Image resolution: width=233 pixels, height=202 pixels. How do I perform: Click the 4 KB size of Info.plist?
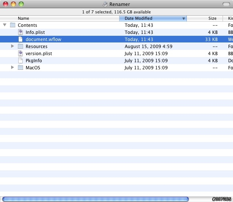pyautogui.click(x=213, y=32)
